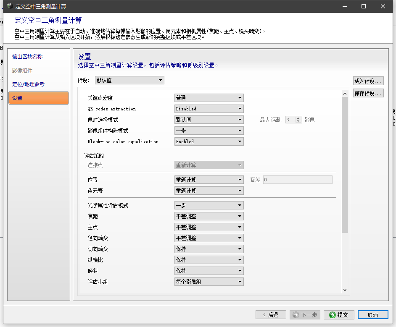396x327 pixels.
Task: Expand the 像对选择模式 dropdown
Action: [x=209, y=120]
